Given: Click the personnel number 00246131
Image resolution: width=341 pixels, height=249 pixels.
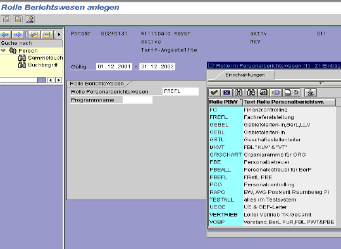Looking at the screenshot, I should (x=114, y=34).
